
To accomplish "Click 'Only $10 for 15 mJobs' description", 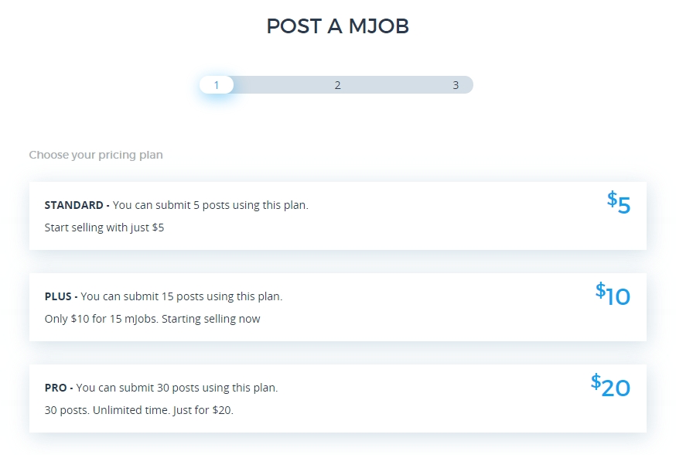I will point(152,319).
